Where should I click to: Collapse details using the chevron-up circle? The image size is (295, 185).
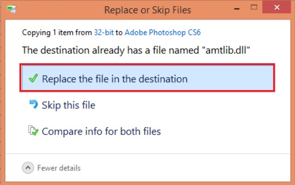28,168
